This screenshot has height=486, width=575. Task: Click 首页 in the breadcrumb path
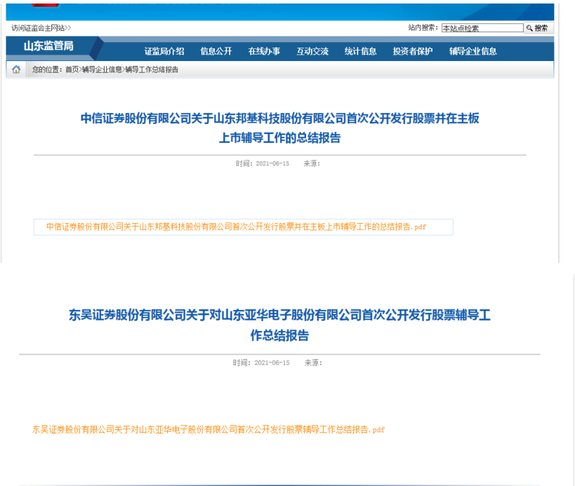[72, 69]
